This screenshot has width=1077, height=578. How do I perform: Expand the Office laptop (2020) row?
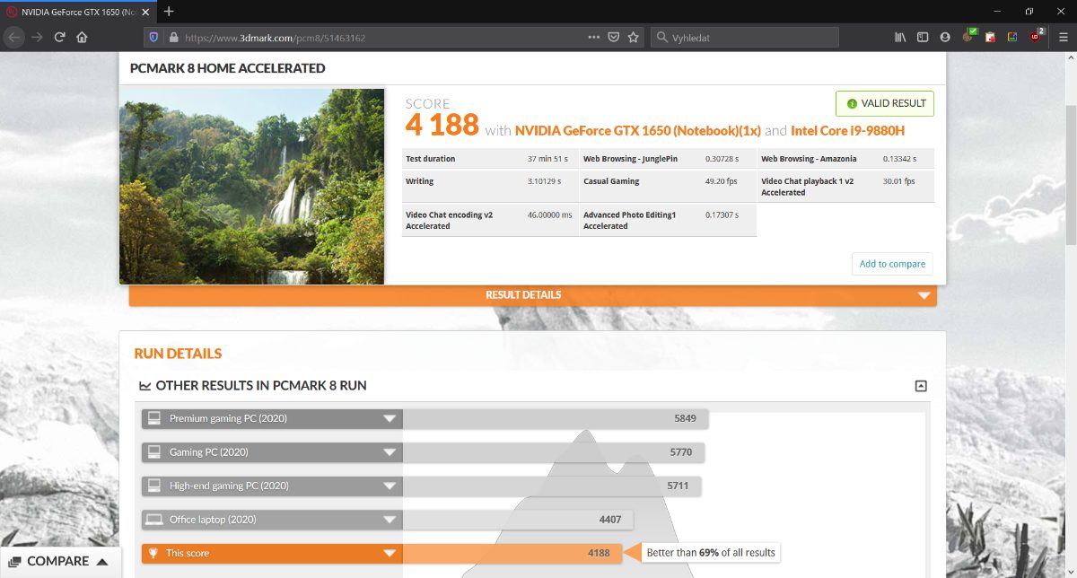(390, 520)
